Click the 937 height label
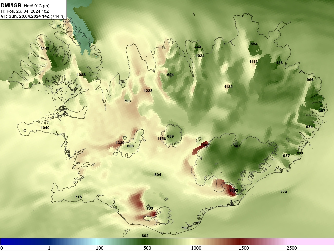The height and width of the screenshot is (251, 334). [286, 155]
